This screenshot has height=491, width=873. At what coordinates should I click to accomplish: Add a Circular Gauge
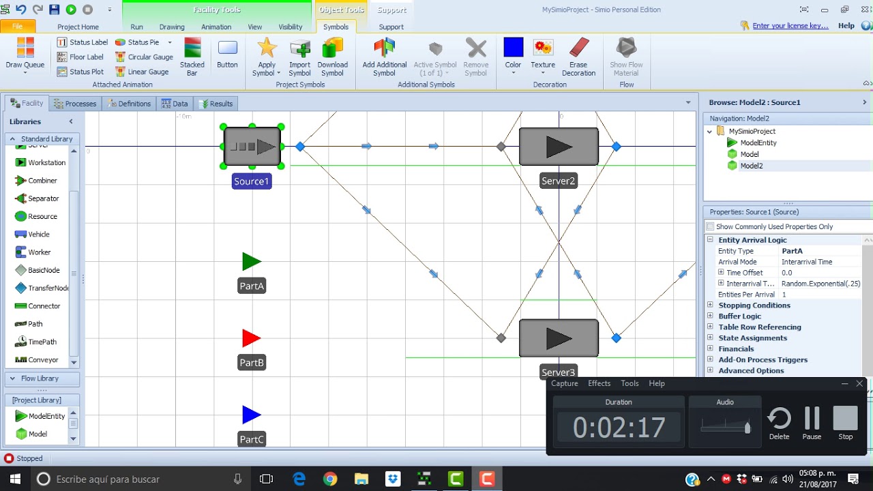144,57
